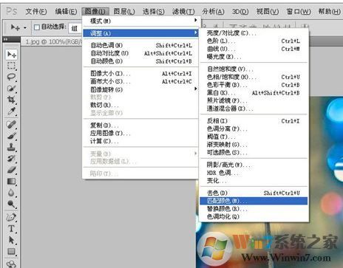Select the Brush tool

pos(11,136)
